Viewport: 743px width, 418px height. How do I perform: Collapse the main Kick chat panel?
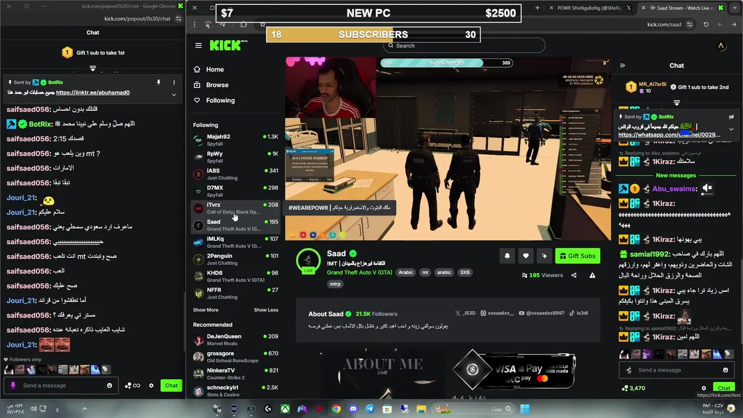622,66
